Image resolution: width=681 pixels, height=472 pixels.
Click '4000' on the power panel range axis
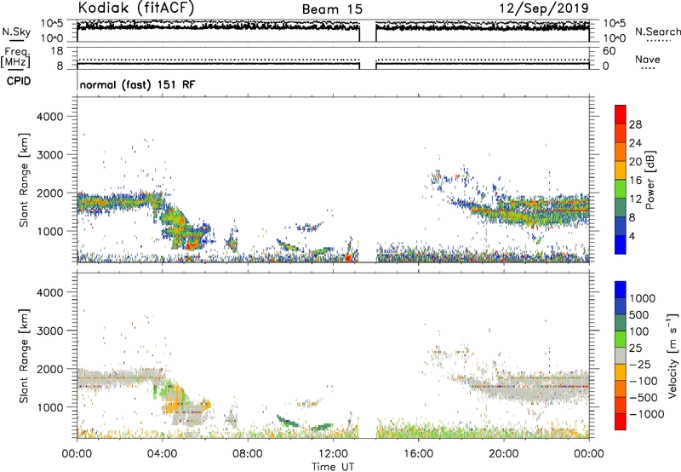click(x=50, y=117)
